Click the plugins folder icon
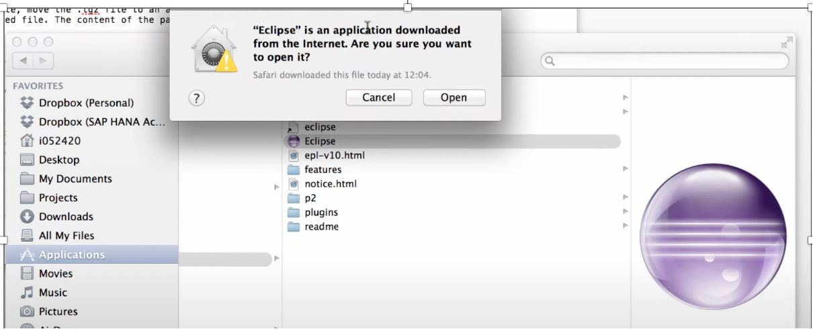 click(x=293, y=212)
